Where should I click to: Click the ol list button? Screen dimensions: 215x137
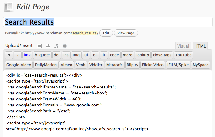(95, 55)
